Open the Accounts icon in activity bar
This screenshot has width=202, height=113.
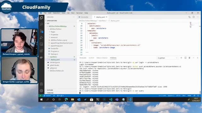coord(41,84)
